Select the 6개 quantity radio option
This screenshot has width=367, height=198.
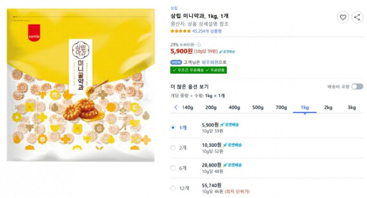pos(173,168)
